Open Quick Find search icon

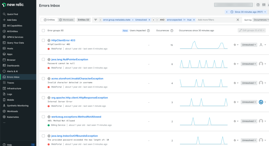coord(4,14)
